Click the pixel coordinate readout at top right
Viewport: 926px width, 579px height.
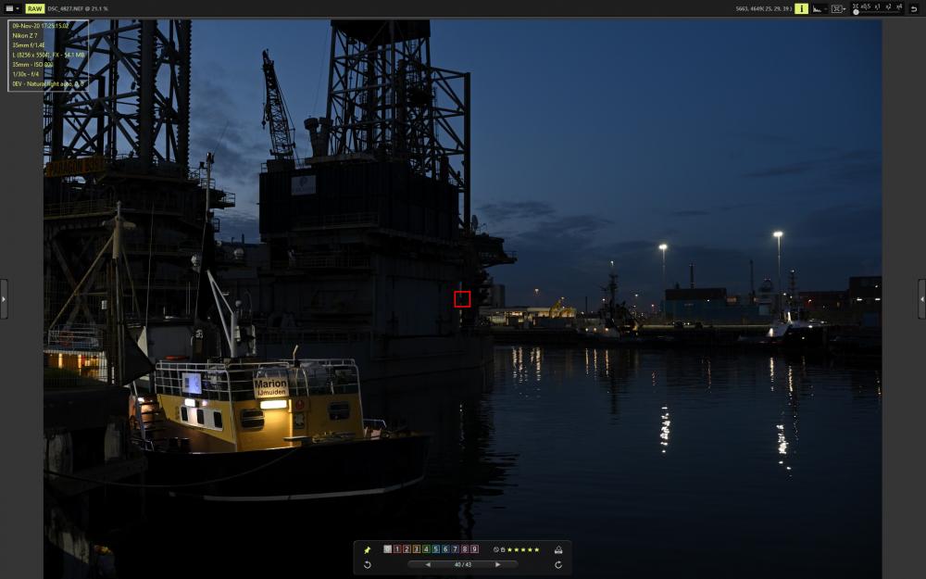point(764,9)
